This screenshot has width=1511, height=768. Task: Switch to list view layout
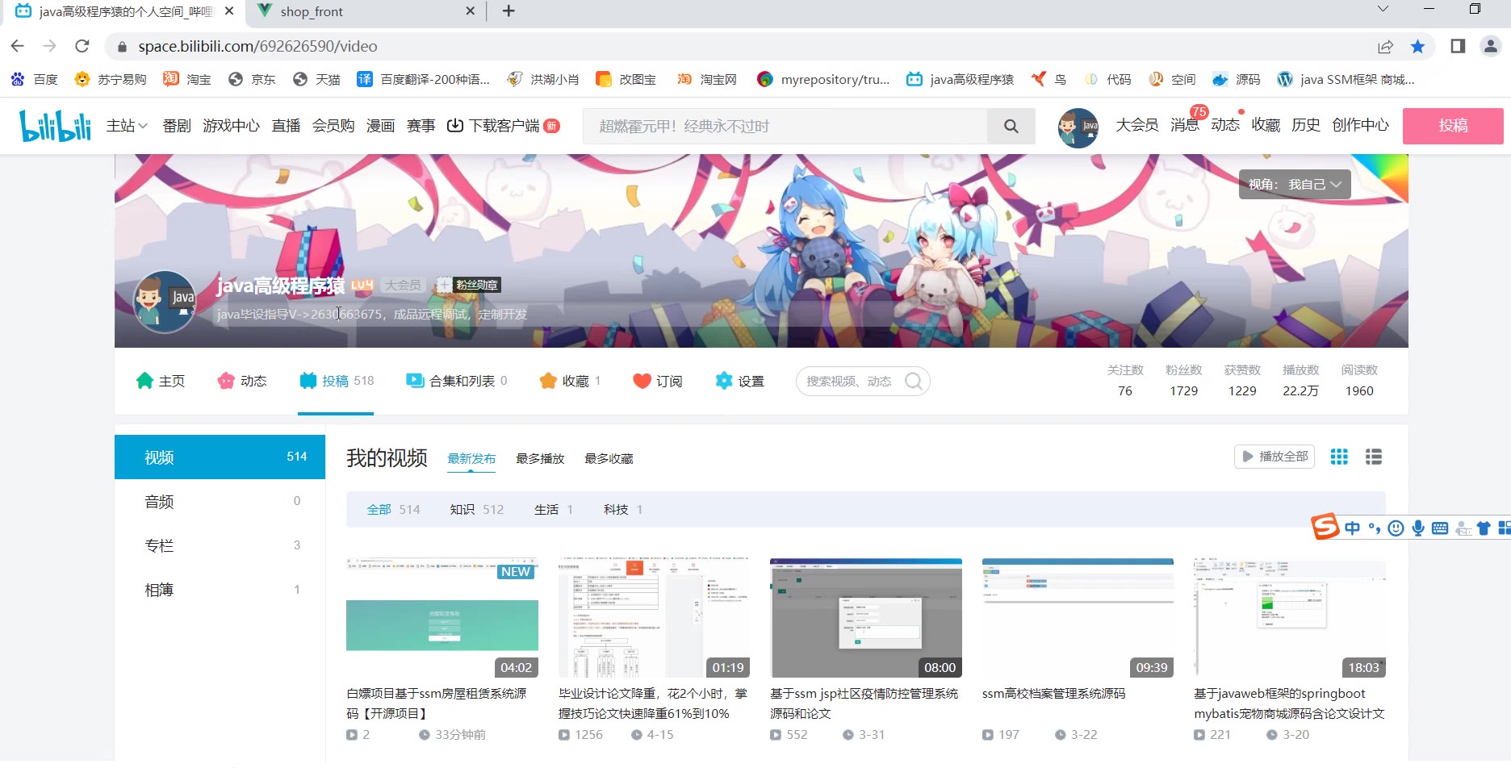[1374, 457]
